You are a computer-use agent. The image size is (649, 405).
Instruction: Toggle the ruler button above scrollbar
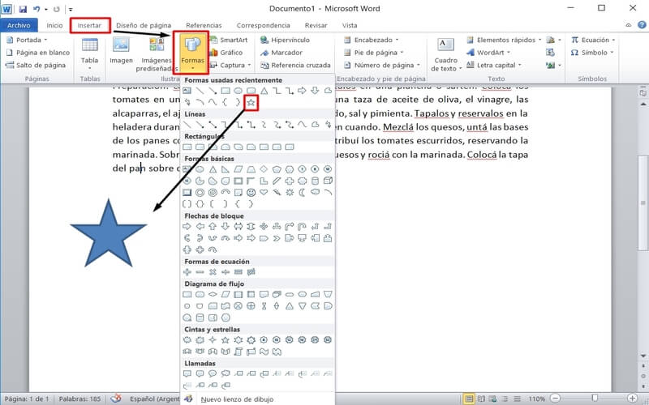click(643, 93)
